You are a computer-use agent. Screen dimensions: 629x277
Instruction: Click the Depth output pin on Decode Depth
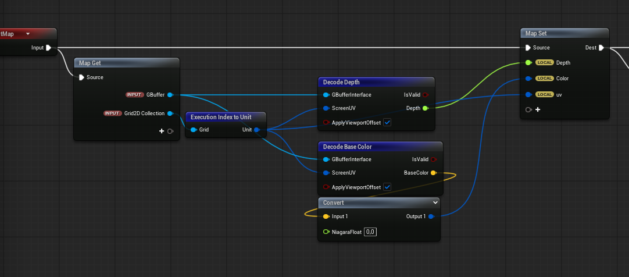[425, 108]
